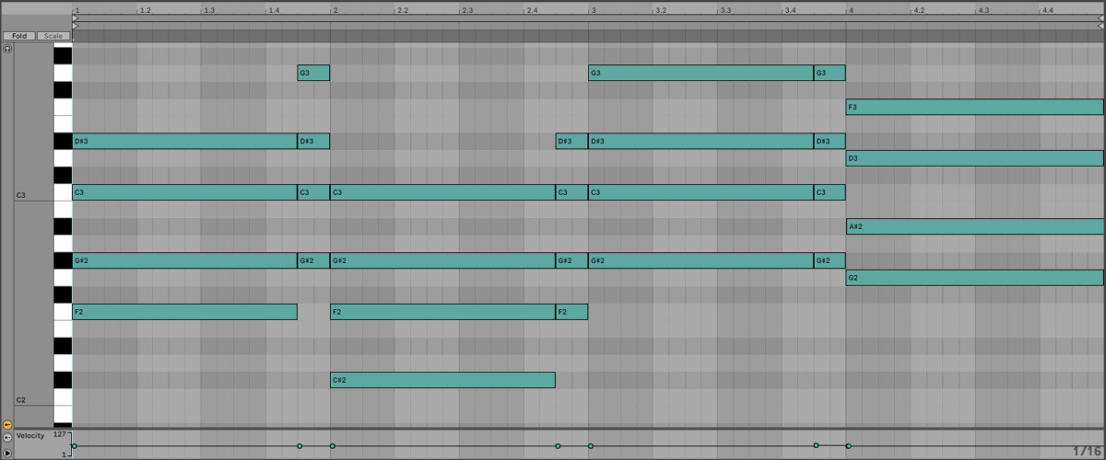This screenshot has height=460, width=1106.
Task: Click the C2 piano key
Action: 63,397
